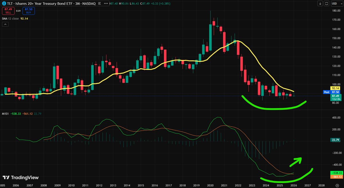Collapse the indicator legend with the chevron button
Image resolution: width=344 pixels, height=188 pixels.
click(5, 24)
